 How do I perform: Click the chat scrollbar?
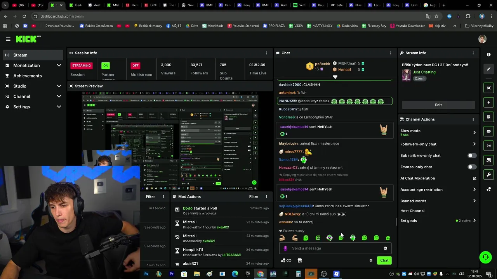pos(396,222)
